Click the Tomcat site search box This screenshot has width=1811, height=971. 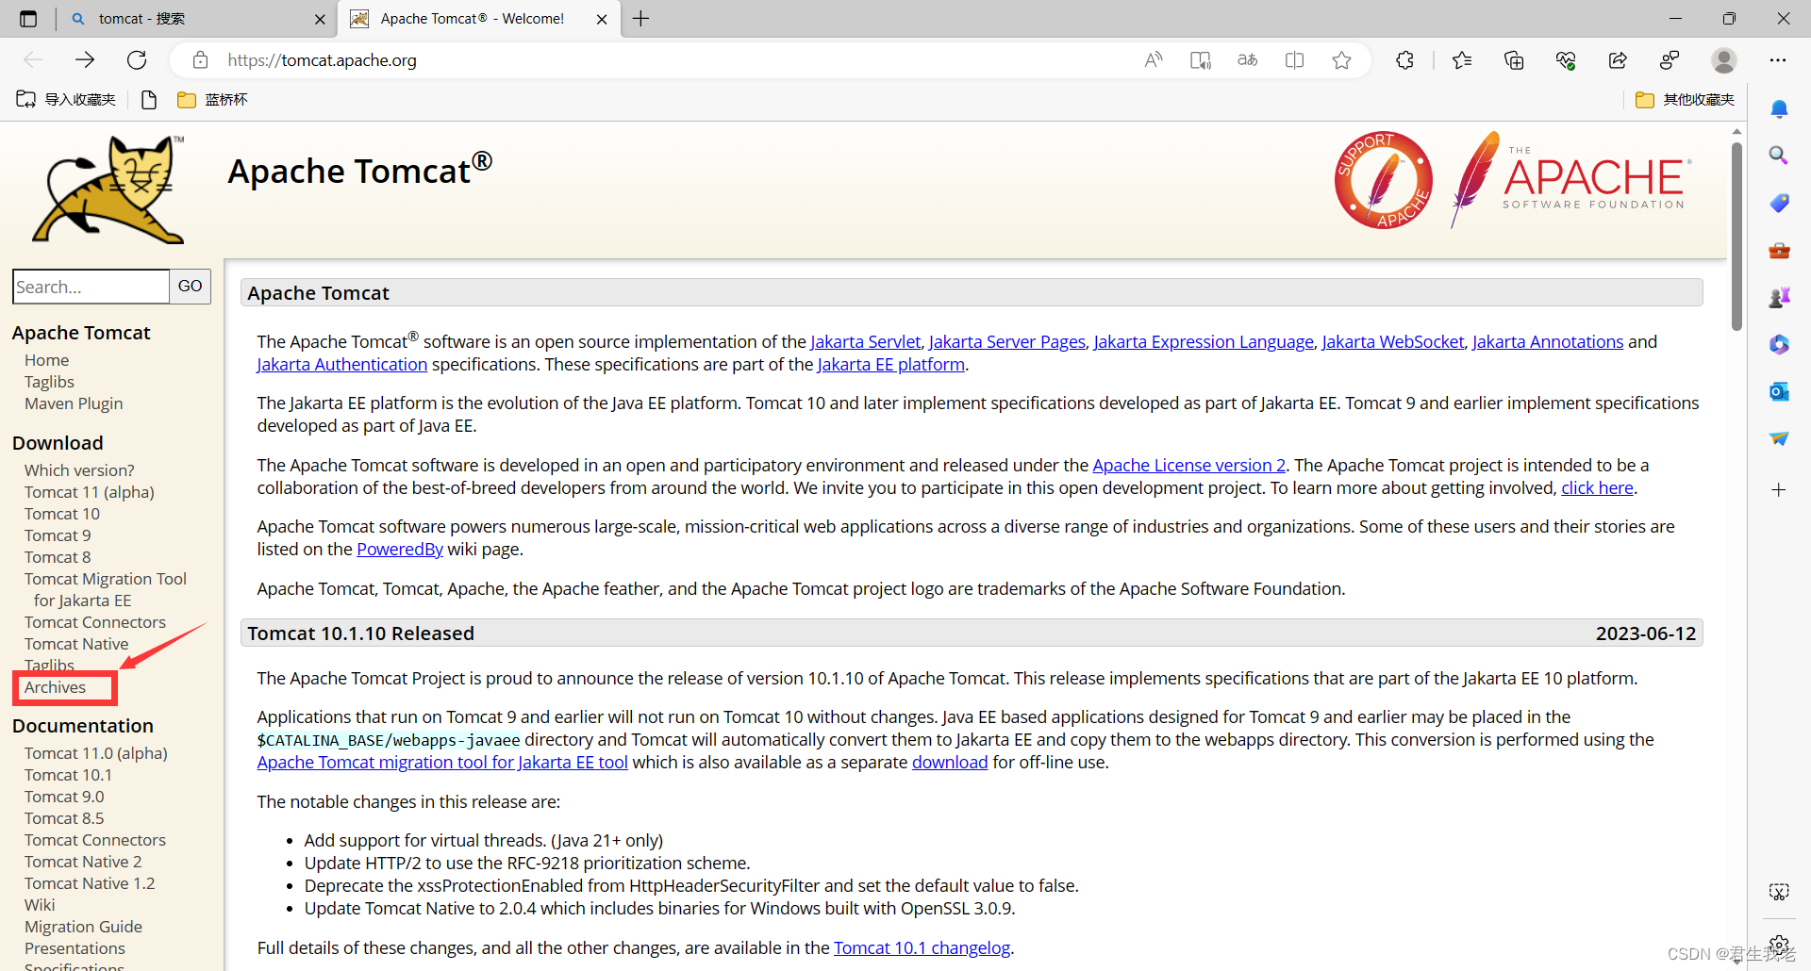[91, 287]
